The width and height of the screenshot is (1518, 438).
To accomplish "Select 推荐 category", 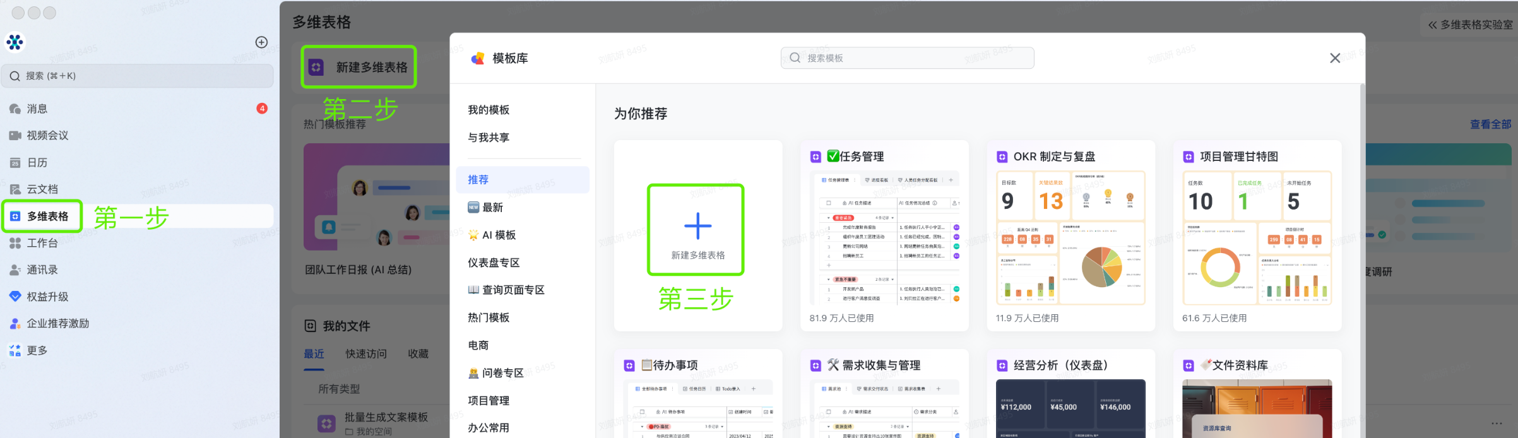I will click(x=523, y=180).
